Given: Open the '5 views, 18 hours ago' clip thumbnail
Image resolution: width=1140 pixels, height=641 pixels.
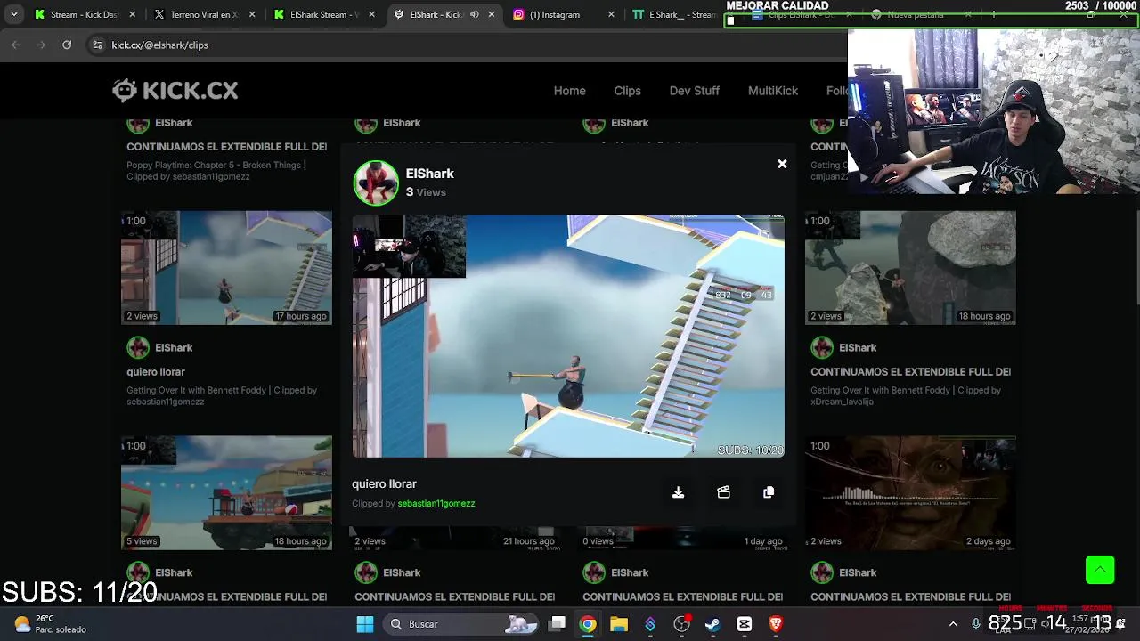Looking at the screenshot, I should (226, 492).
